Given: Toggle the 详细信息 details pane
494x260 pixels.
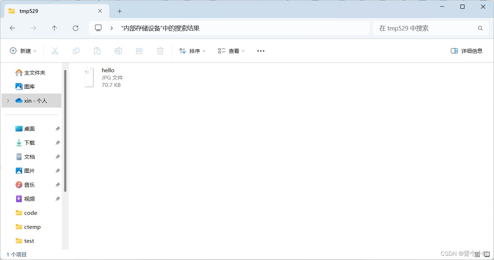Looking at the screenshot, I should coord(467,51).
